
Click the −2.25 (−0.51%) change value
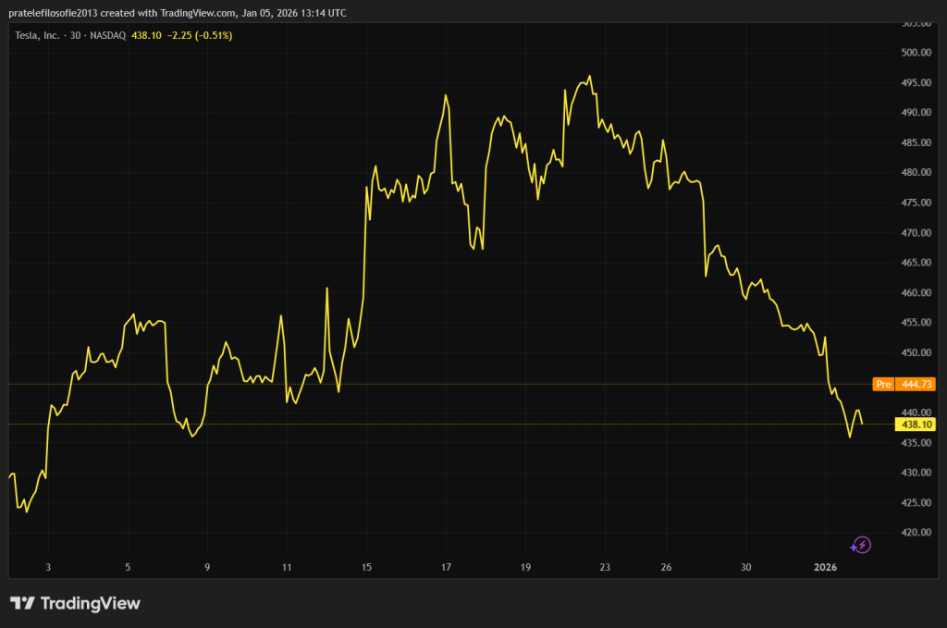[200, 35]
